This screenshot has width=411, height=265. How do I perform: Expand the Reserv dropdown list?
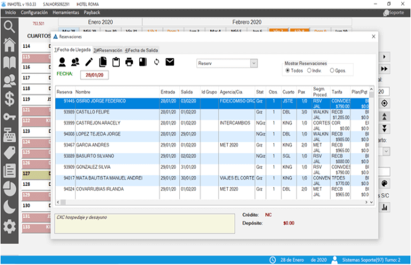253,63
